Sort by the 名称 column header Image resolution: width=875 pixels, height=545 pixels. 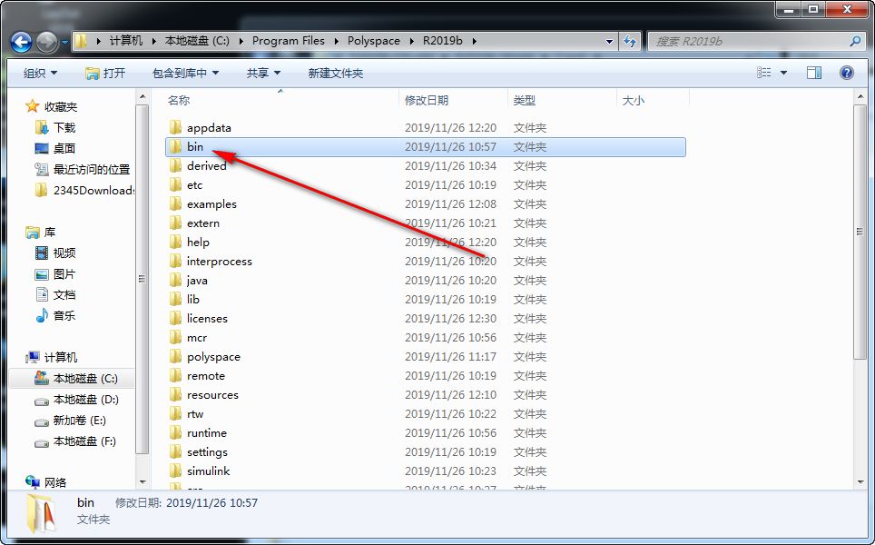click(x=179, y=101)
